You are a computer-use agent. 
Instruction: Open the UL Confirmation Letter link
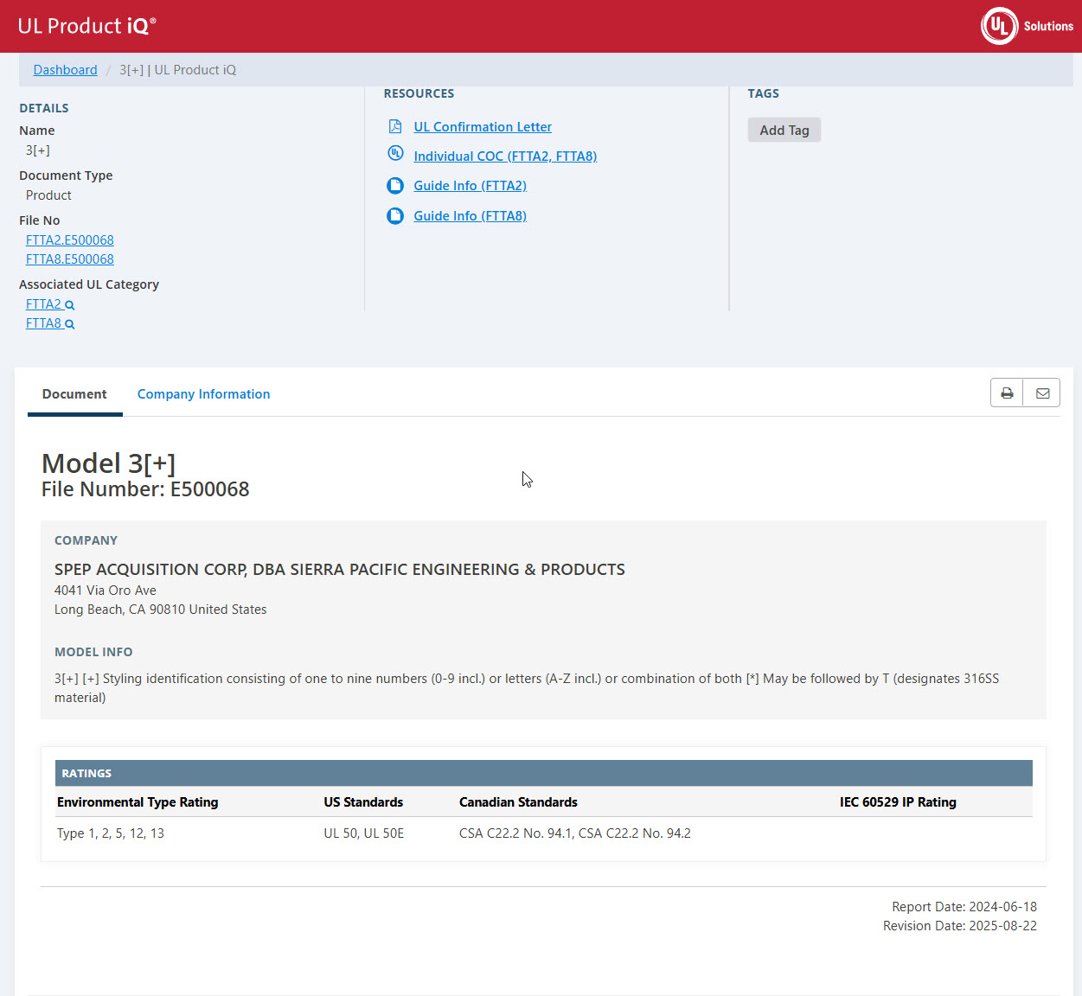(483, 127)
